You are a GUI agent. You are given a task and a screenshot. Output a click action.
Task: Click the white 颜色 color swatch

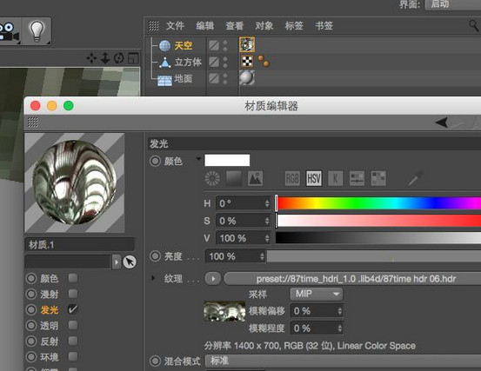227,160
